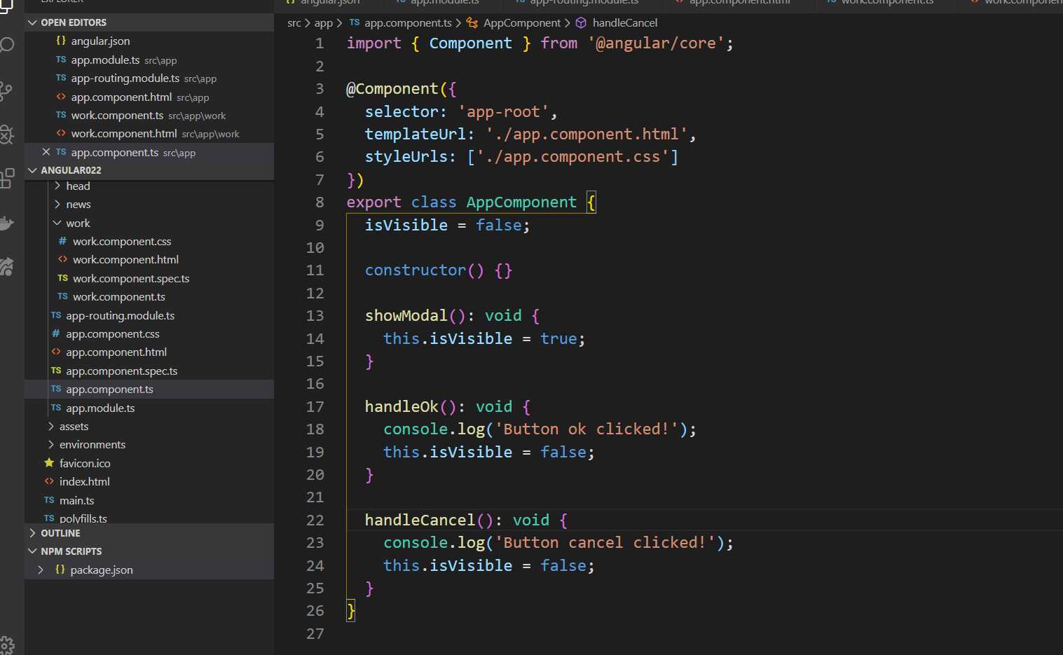1063x655 pixels.
Task: Click the 'app-root' selector string
Action: point(503,112)
